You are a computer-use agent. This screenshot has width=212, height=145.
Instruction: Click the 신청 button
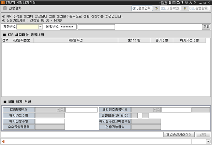click(203, 134)
